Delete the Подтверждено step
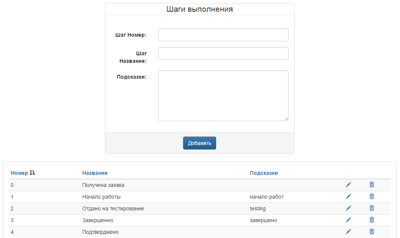400x238 pixels. [x=372, y=232]
